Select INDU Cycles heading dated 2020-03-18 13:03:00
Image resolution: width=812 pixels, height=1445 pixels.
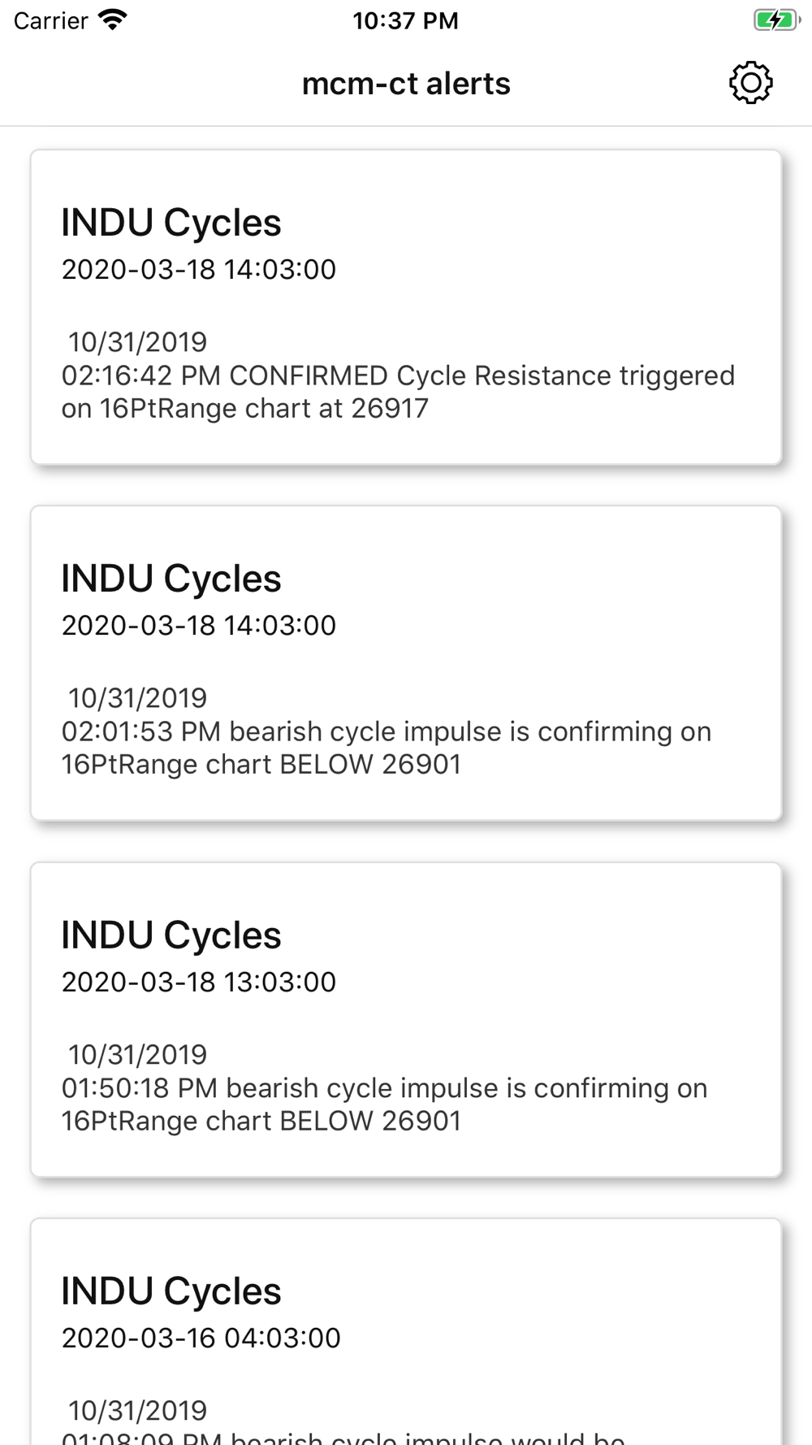[171, 935]
